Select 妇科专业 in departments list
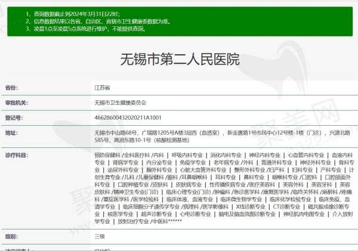Viewport: 358px width, 251px height. coord(303,171)
